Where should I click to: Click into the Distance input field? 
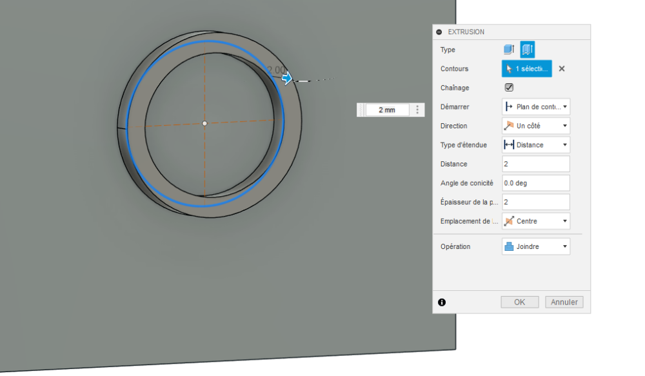point(536,164)
